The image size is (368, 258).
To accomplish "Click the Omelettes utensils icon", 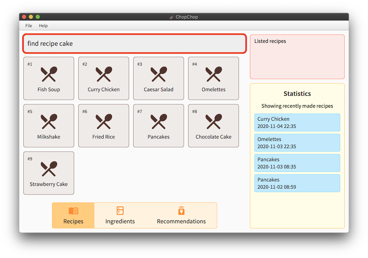I will pos(214,74).
